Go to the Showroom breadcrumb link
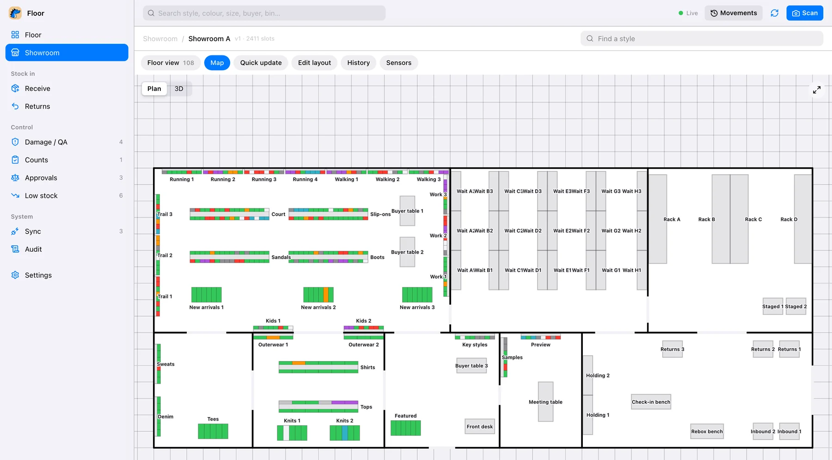 [x=160, y=39]
